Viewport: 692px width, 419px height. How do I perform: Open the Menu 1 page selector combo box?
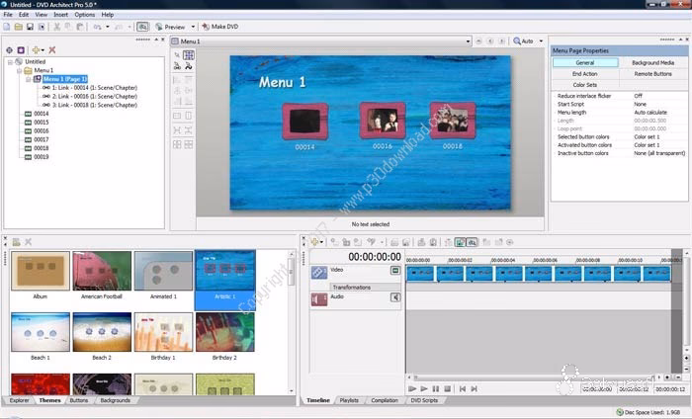[321, 42]
